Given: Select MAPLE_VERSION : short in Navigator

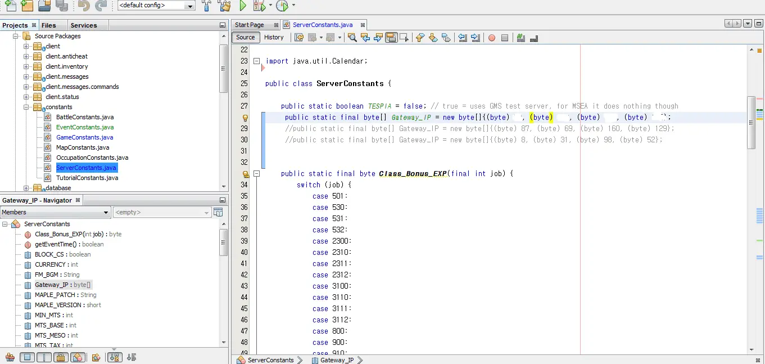Looking at the screenshot, I should point(68,305).
